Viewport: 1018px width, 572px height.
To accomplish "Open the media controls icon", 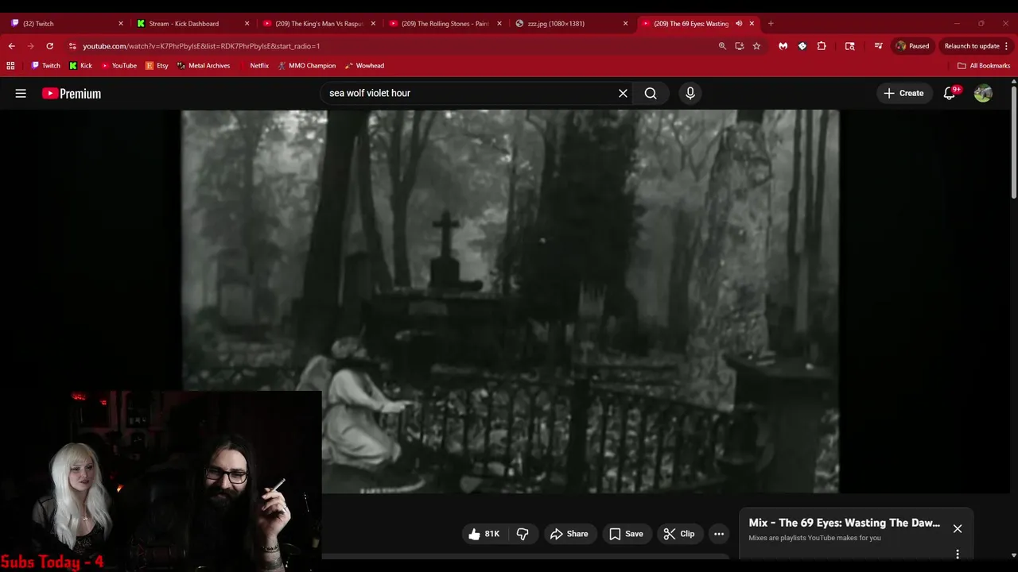I will tap(878, 46).
